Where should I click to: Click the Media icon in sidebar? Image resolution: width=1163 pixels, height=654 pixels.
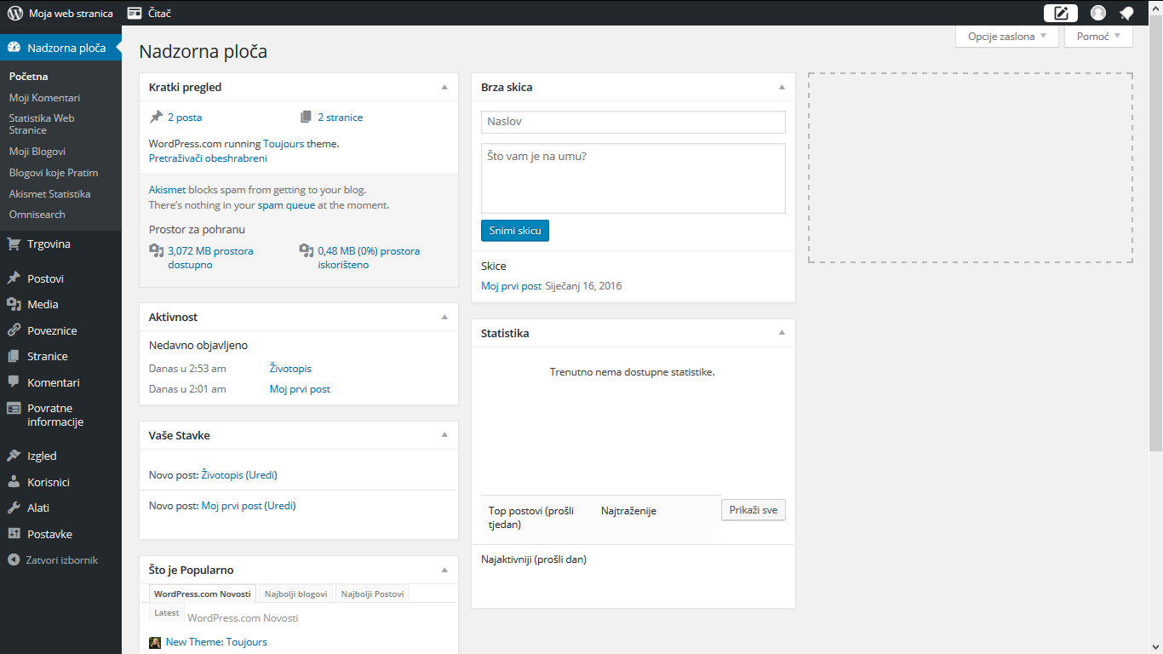tap(14, 305)
